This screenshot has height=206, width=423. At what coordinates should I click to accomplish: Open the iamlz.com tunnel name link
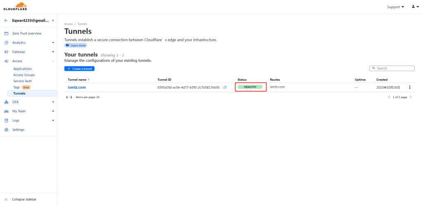point(77,87)
